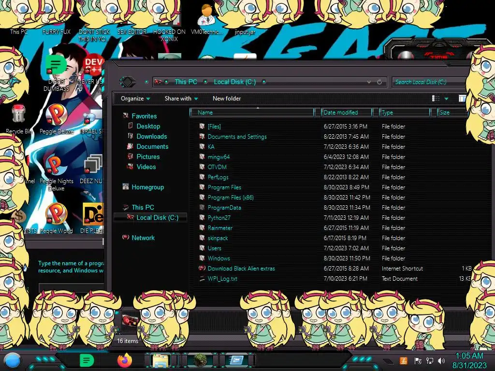Click the Run dialog taskbar button
This screenshot has width=495, height=371.
236,360
